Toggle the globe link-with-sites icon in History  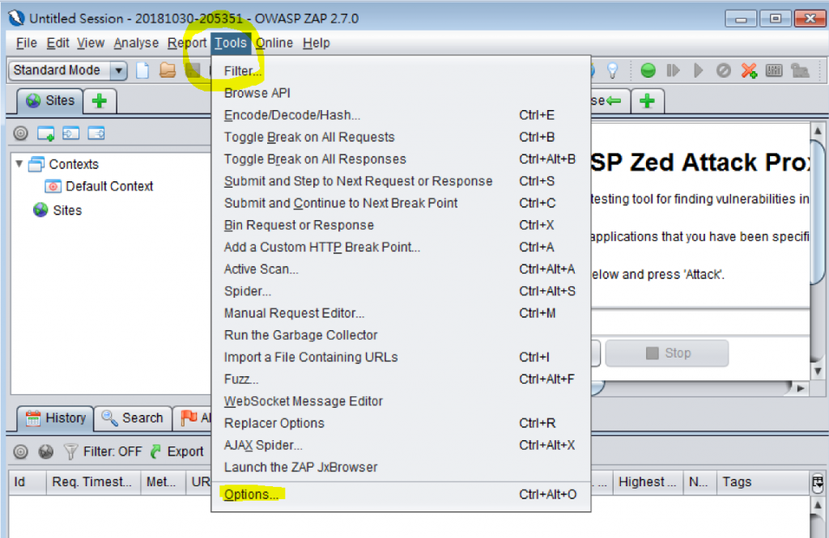[x=46, y=451]
